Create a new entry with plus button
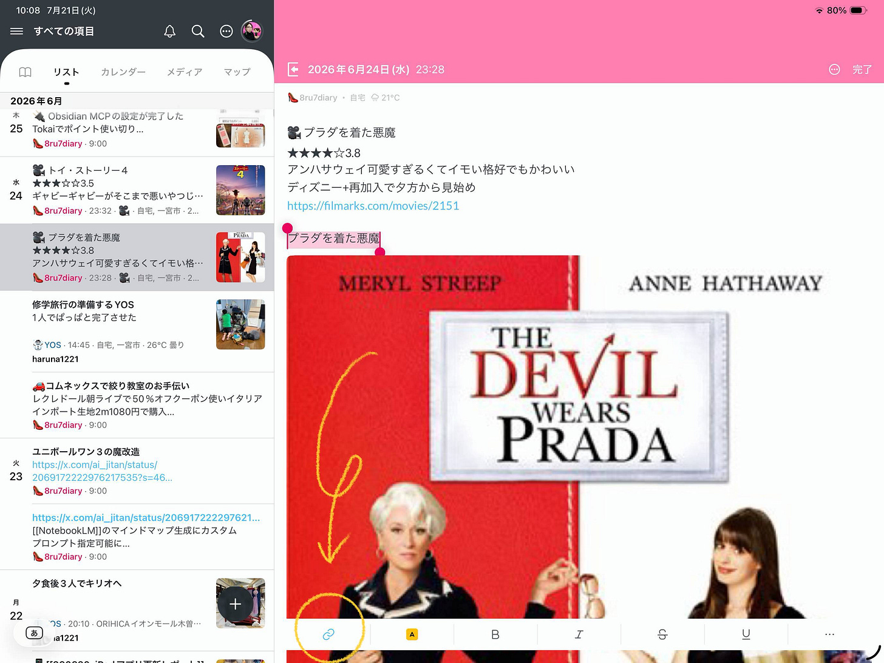The height and width of the screenshot is (663, 884). pyautogui.click(x=236, y=604)
